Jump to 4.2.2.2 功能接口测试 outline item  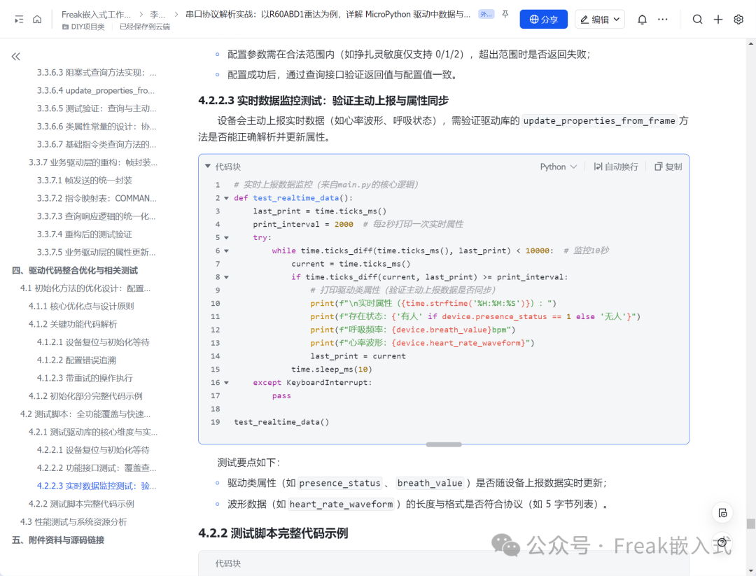(x=97, y=468)
